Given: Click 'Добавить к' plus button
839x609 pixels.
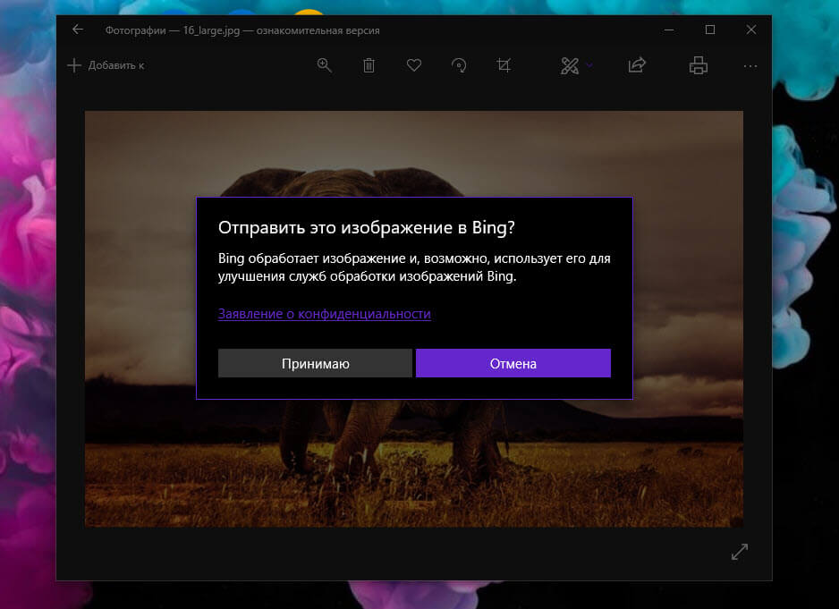Looking at the screenshot, I should (x=106, y=65).
